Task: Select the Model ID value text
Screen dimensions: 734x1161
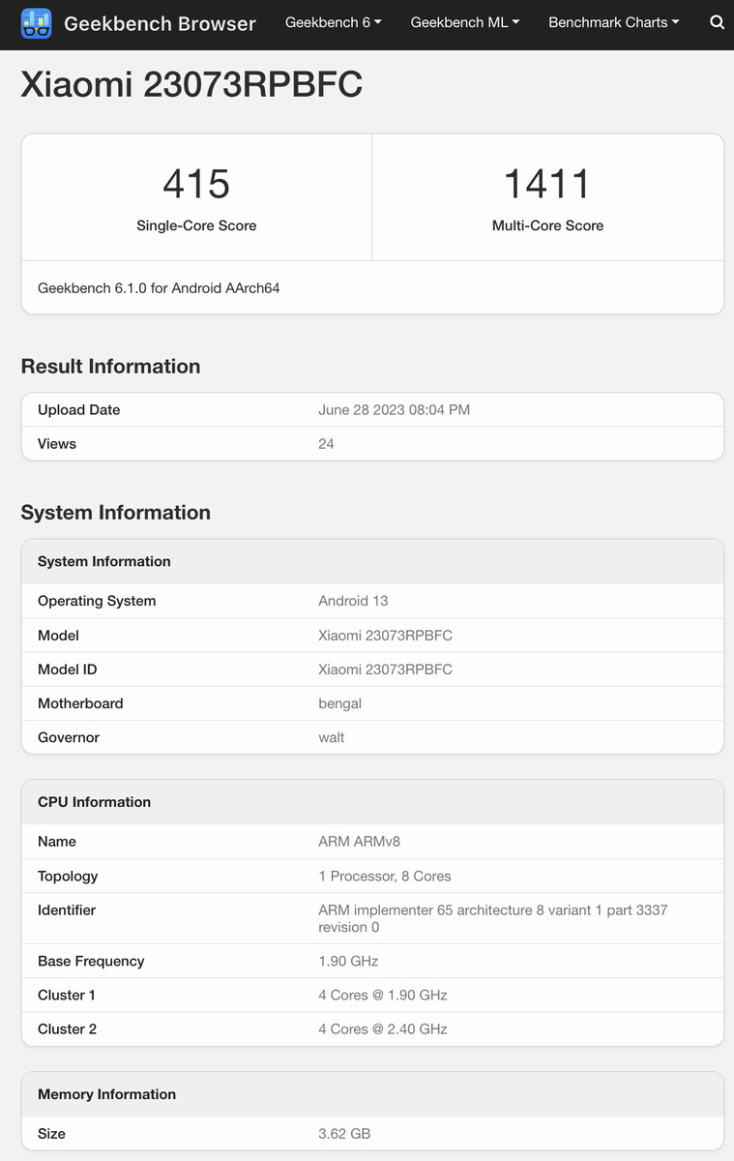Action: 385,670
